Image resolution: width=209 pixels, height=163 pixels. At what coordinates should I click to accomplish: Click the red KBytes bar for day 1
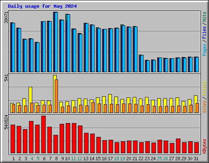coord(13,139)
